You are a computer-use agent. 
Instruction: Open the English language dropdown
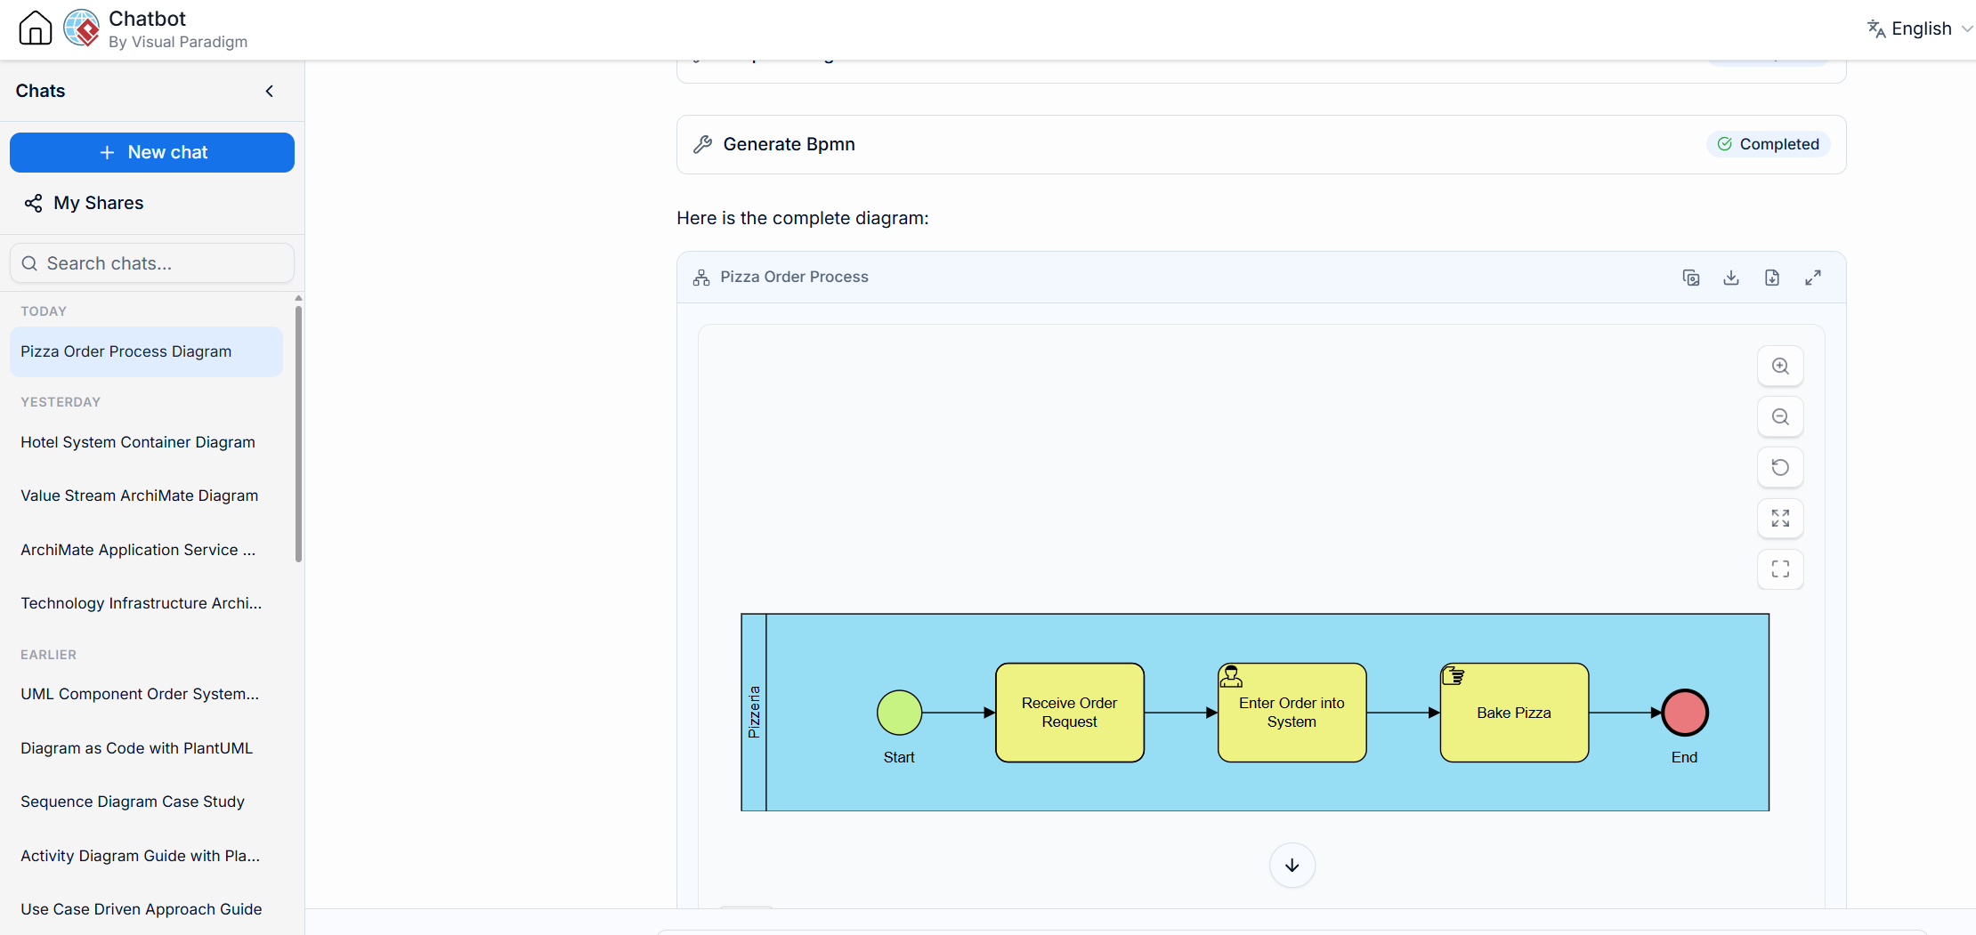click(x=1920, y=28)
